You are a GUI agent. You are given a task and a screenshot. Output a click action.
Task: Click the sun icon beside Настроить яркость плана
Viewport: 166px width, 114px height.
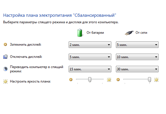pos(5,81)
